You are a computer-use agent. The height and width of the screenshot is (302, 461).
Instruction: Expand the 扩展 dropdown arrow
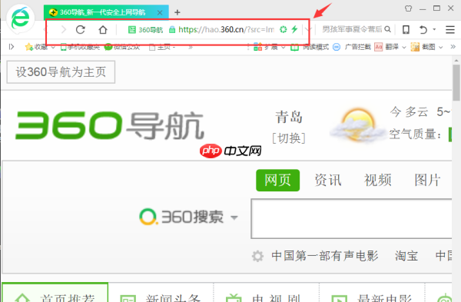pyautogui.click(x=283, y=47)
